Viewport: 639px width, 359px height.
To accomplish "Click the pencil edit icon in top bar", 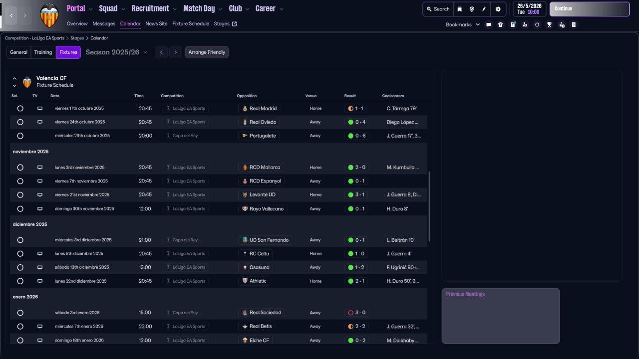I will 484,9.
